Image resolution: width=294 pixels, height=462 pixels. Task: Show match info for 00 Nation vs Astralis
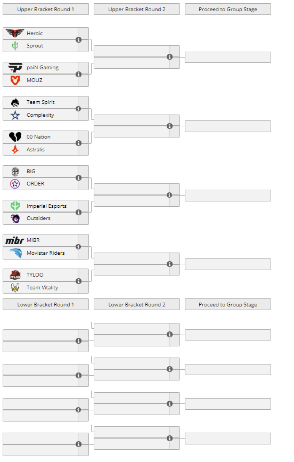click(79, 143)
